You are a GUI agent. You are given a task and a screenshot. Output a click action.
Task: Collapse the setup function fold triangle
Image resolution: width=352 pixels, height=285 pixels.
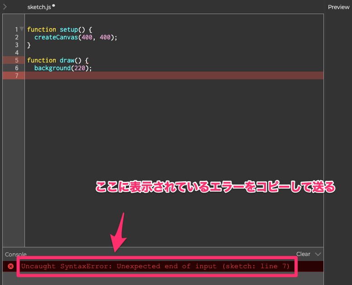pos(22,29)
